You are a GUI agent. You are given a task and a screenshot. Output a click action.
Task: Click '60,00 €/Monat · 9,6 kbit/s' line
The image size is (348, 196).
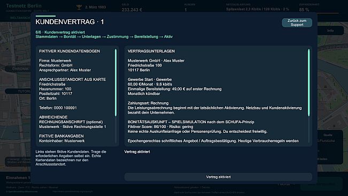150,84
